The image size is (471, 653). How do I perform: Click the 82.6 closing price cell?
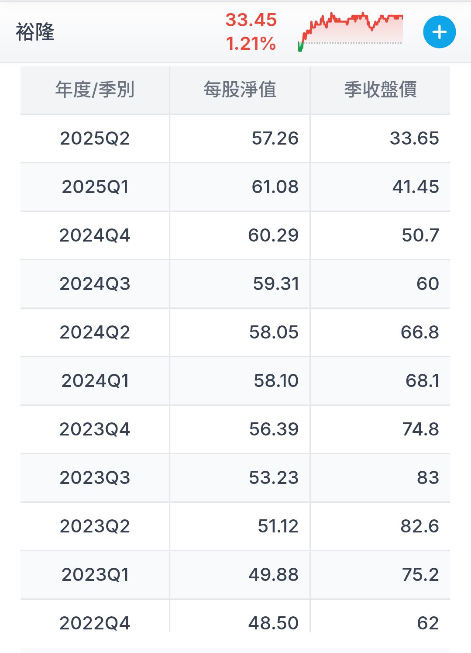tap(380, 526)
